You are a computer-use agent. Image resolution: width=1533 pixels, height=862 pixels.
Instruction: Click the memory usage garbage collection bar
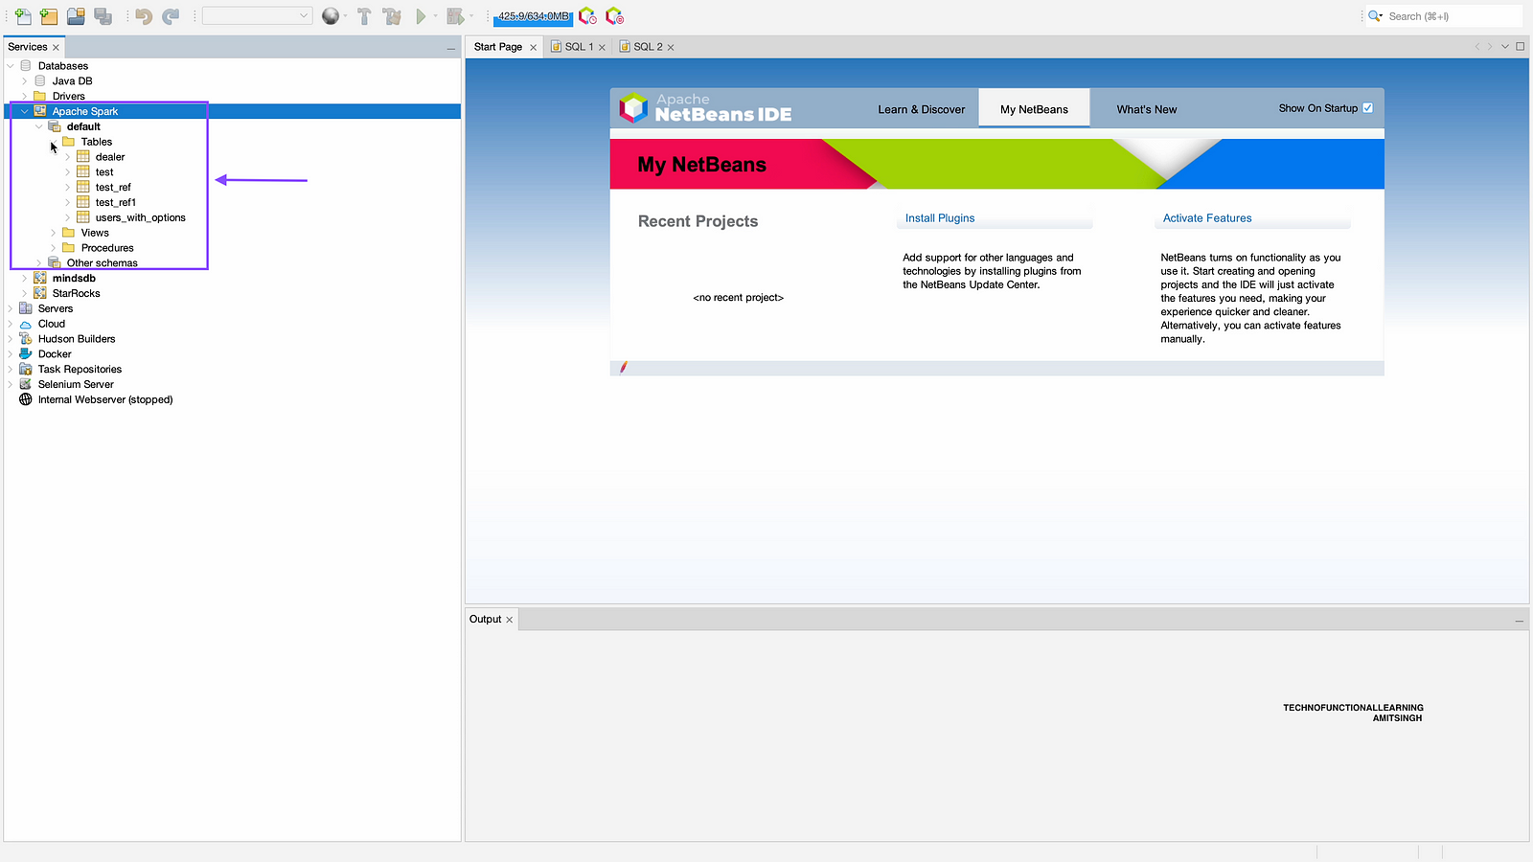click(533, 16)
